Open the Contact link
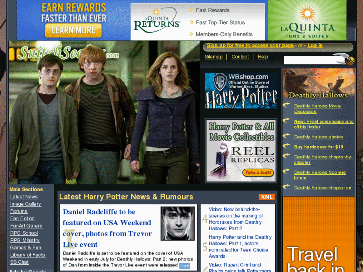This screenshot has height=272, width=363. 240,57
